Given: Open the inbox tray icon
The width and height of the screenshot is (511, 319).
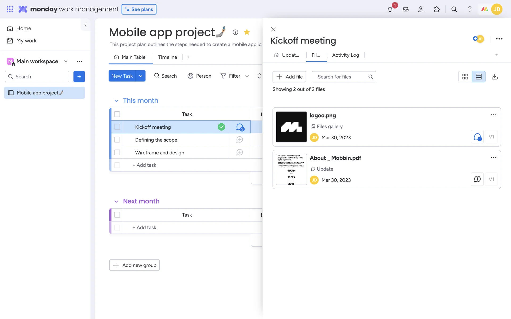Looking at the screenshot, I should coord(406,9).
